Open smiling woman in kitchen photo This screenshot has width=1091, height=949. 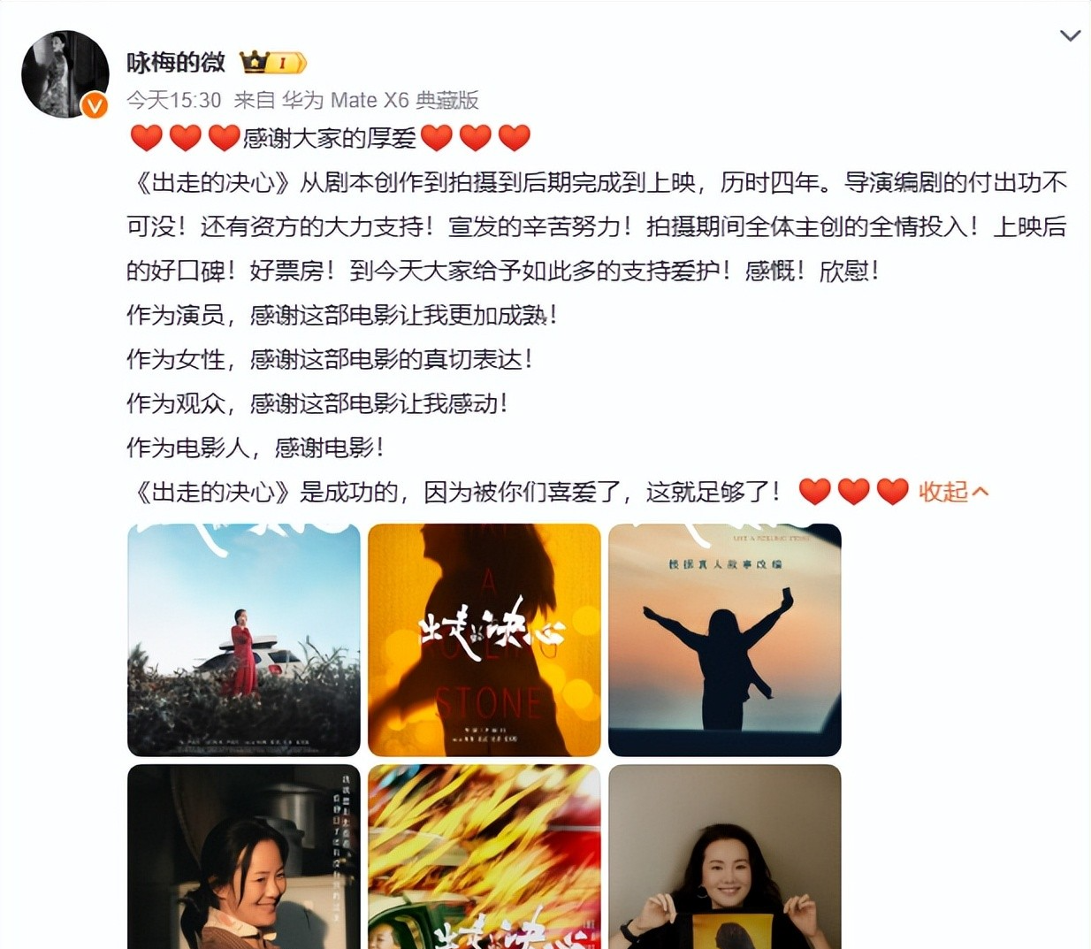coord(244,856)
